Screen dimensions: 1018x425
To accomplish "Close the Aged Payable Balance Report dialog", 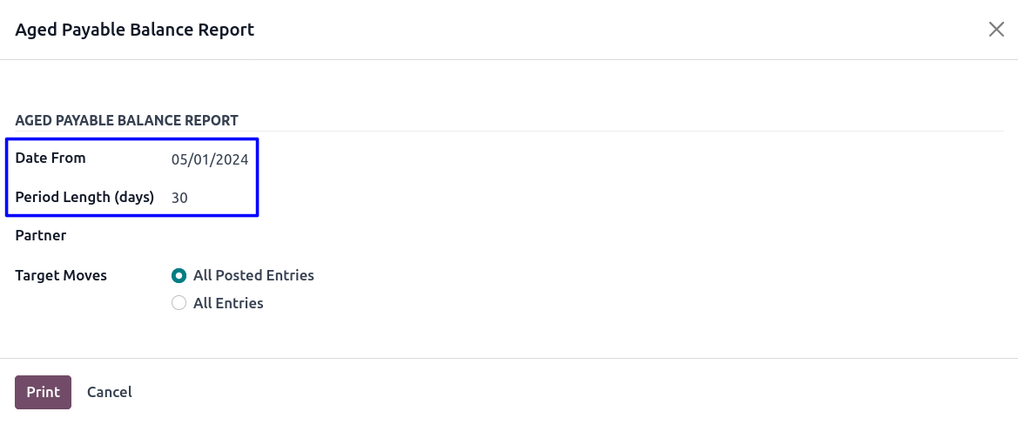I will (996, 29).
